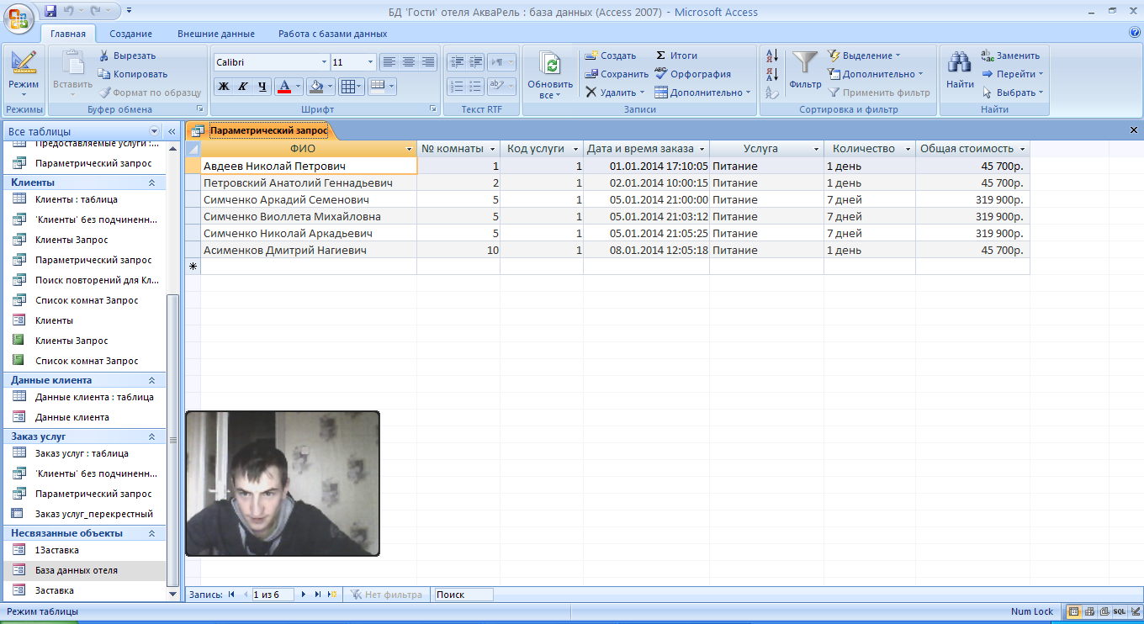Open Поиск повторений для Кл... query

click(84, 280)
